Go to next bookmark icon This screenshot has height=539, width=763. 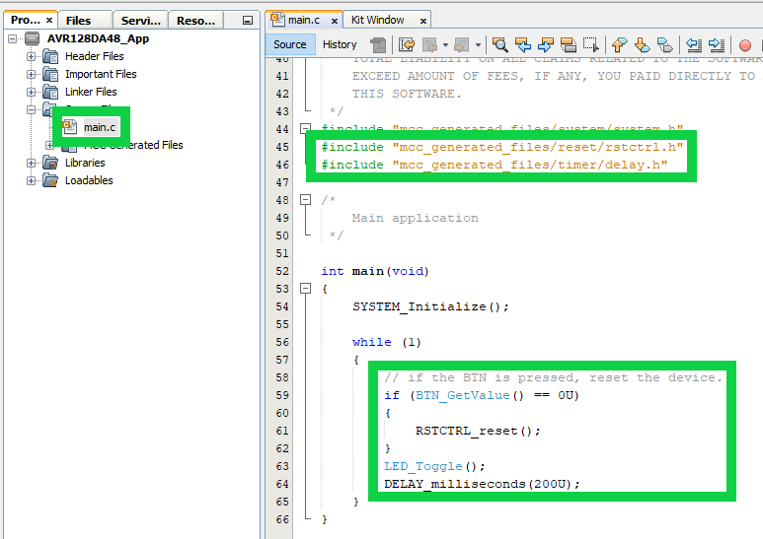(642, 44)
